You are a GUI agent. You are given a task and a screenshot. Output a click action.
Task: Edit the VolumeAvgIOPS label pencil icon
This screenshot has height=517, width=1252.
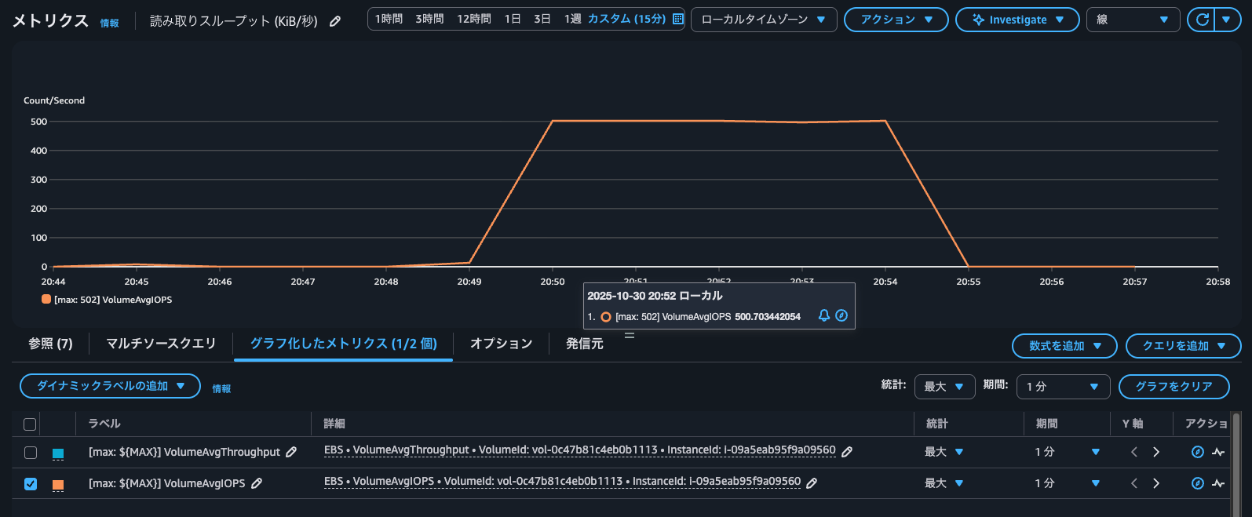[x=257, y=483]
